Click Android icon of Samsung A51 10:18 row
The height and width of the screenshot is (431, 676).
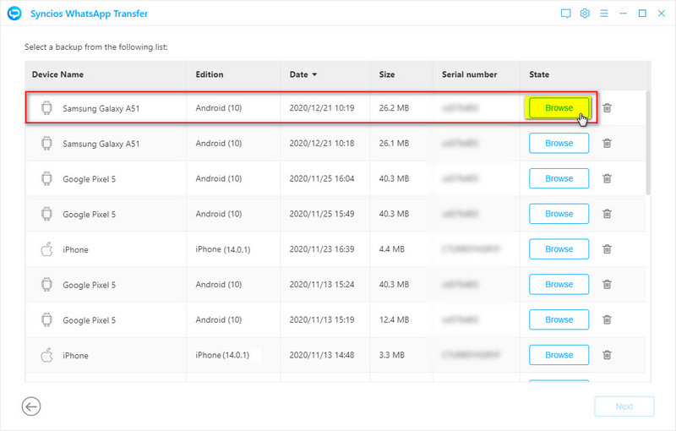tap(46, 143)
